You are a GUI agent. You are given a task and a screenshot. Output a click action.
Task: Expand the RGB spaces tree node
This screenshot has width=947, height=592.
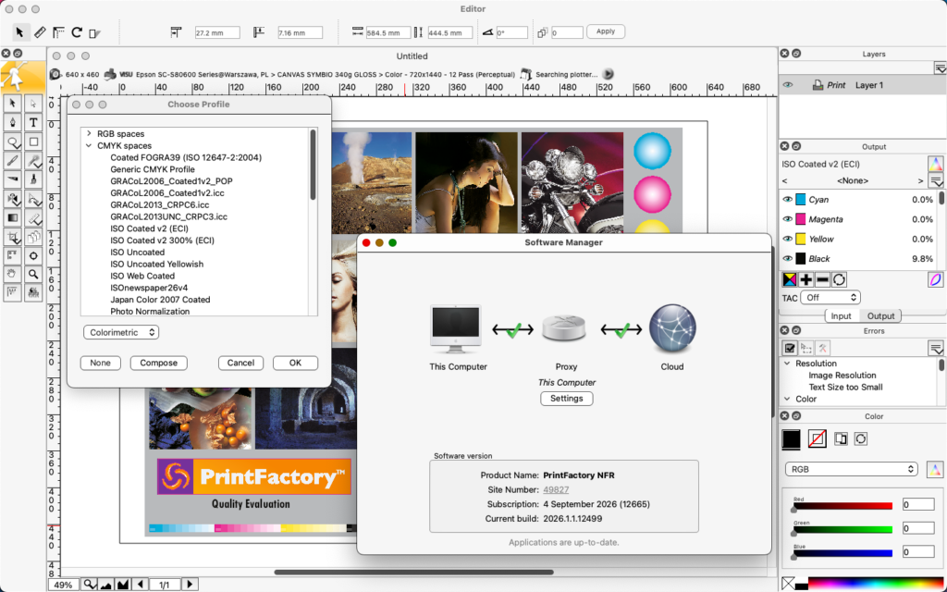[89, 133]
